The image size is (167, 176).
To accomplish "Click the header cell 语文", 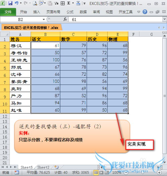I will (x=45, y=39).
